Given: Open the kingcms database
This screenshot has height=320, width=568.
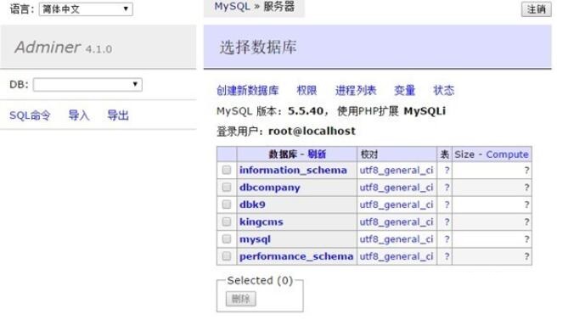Looking at the screenshot, I should click(x=262, y=222).
